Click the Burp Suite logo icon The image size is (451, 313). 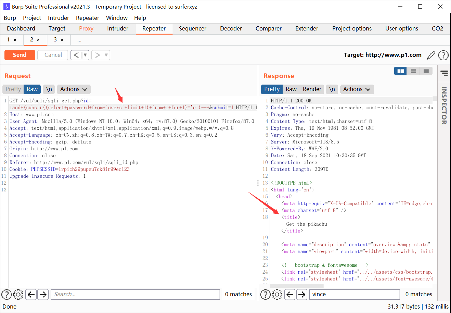(x=7, y=7)
